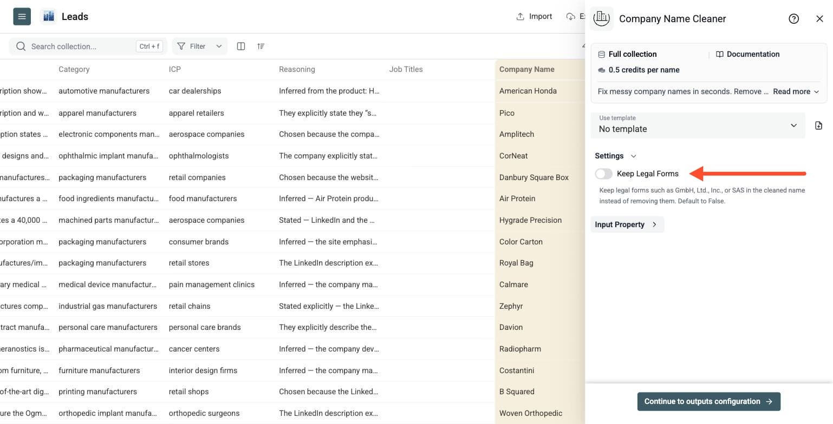Click the Category column header
This screenshot has width=833, height=424.
tap(74, 69)
